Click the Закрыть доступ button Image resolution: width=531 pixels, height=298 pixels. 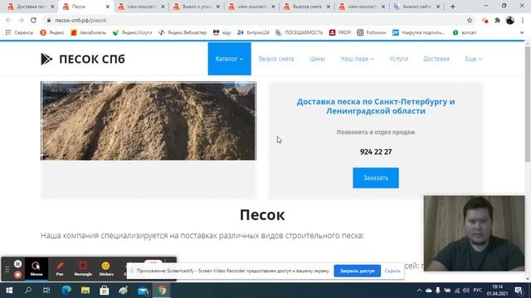click(358, 271)
